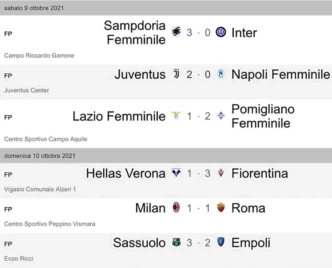Click the Juventus logo icon

[x=176, y=74]
